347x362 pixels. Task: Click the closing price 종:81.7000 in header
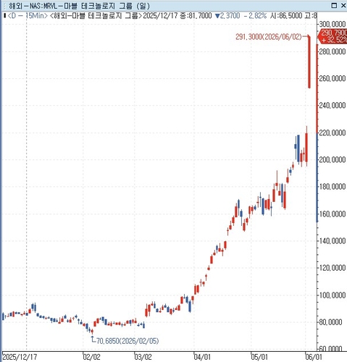196,16
